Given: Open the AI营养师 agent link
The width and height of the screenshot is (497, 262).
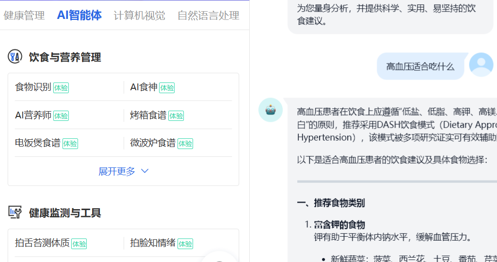Looking at the screenshot, I should pyautogui.click(x=33, y=115).
